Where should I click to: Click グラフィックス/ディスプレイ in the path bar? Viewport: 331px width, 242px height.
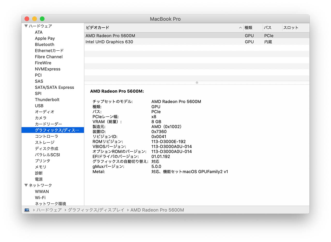coord(96,210)
